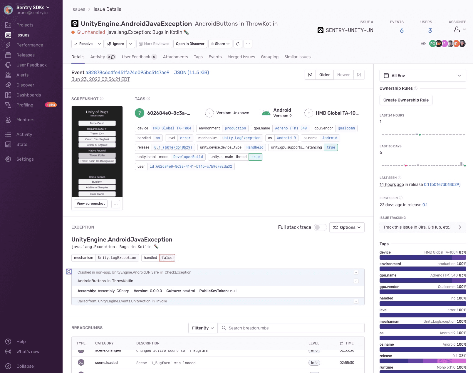Open the issue overflow ellipsis menu
The width and height of the screenshot is (473, 373).
248,44
